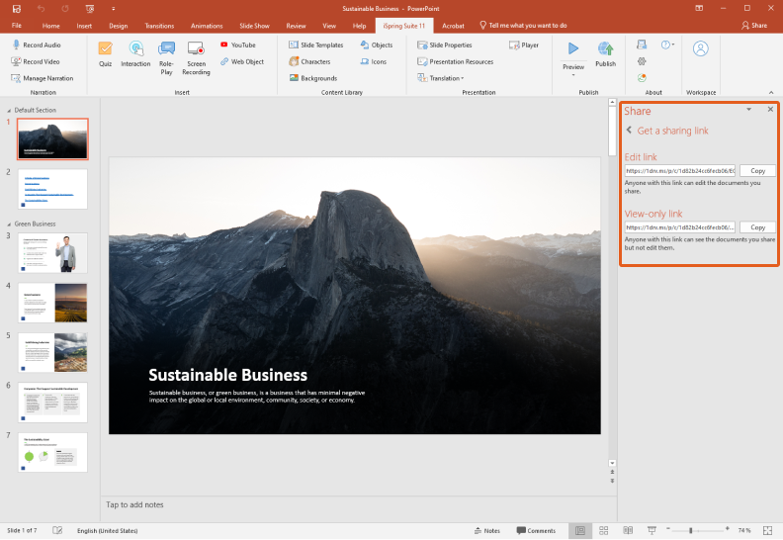This screenshot has height=540, width=783.
Task: Open Customize Quick Access Toolbar dropdown
Action: tap(113, 9)
